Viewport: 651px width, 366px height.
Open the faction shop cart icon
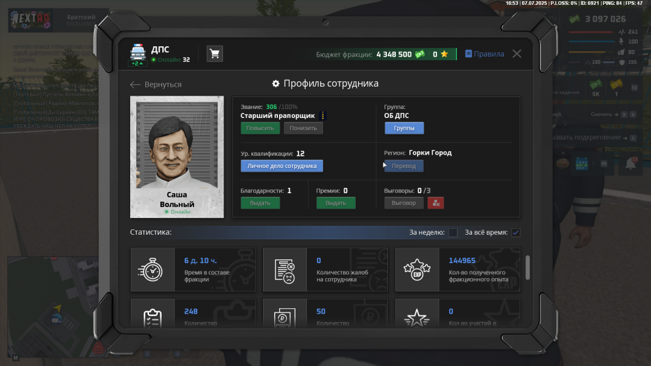tap(215, 54)
